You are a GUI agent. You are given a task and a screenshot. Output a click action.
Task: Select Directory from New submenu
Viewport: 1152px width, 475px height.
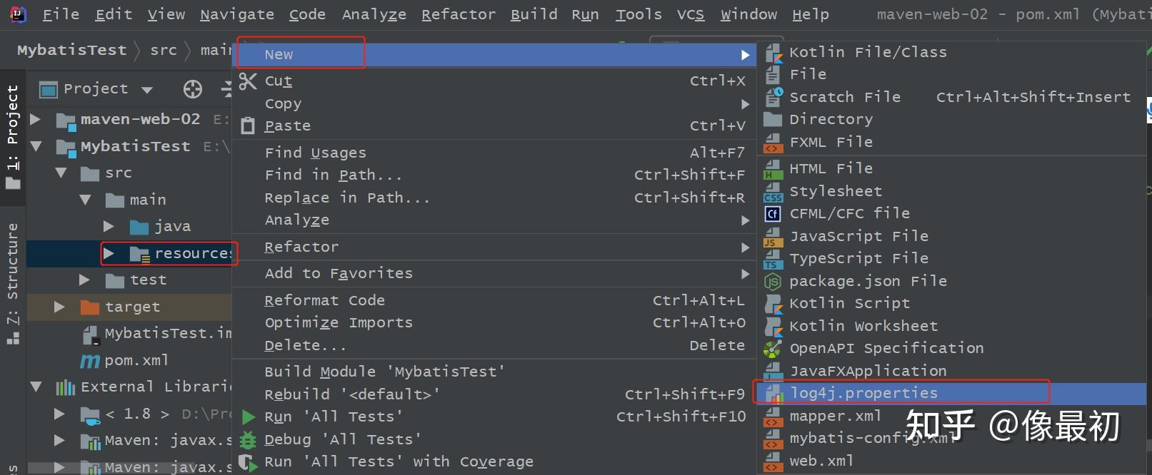951,120
